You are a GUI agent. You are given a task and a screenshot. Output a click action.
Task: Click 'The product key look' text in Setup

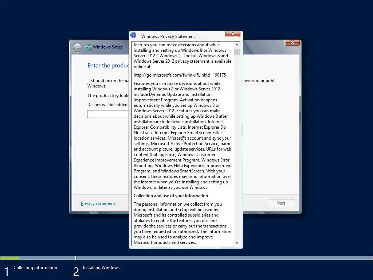(108, 96)
